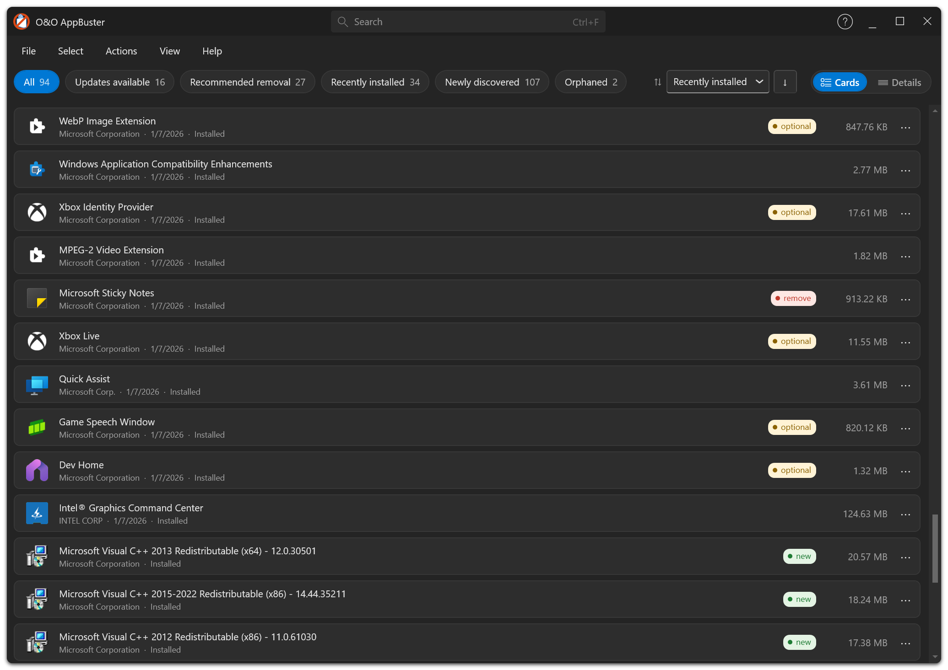The image size is (948, 670).
Task: Open more options for Intel Graphics Command Center
Action: pos(905,514)
